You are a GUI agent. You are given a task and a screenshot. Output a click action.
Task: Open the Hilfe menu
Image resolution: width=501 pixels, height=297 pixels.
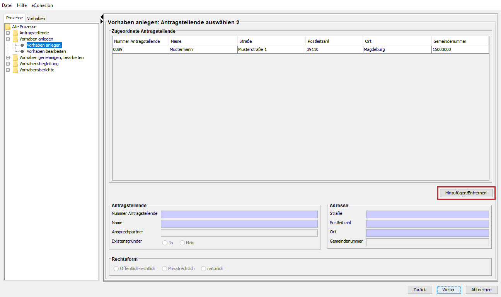tap(22, 5)
